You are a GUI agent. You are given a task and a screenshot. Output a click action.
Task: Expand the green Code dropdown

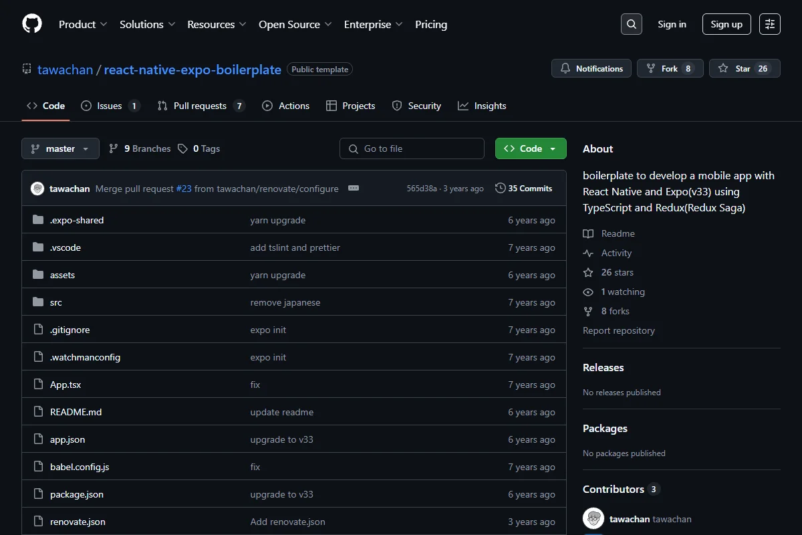click(x=531, y=148)
